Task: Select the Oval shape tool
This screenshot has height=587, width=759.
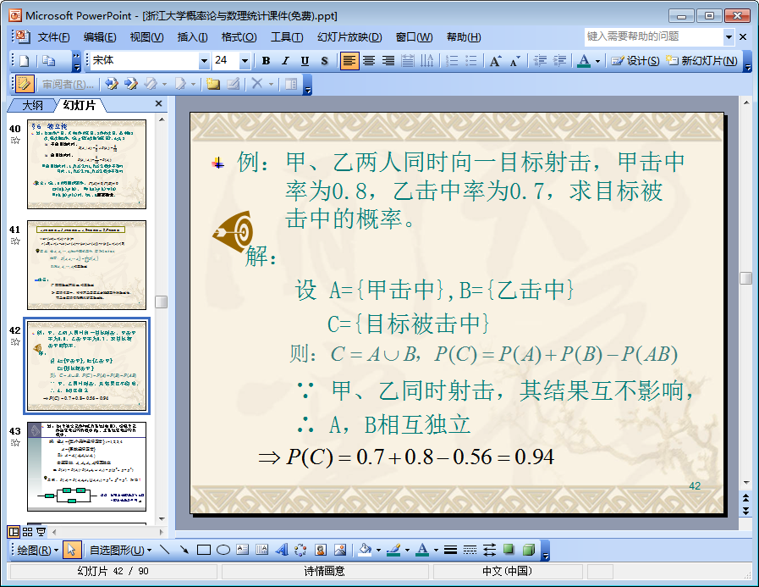Action: point(223,550)
